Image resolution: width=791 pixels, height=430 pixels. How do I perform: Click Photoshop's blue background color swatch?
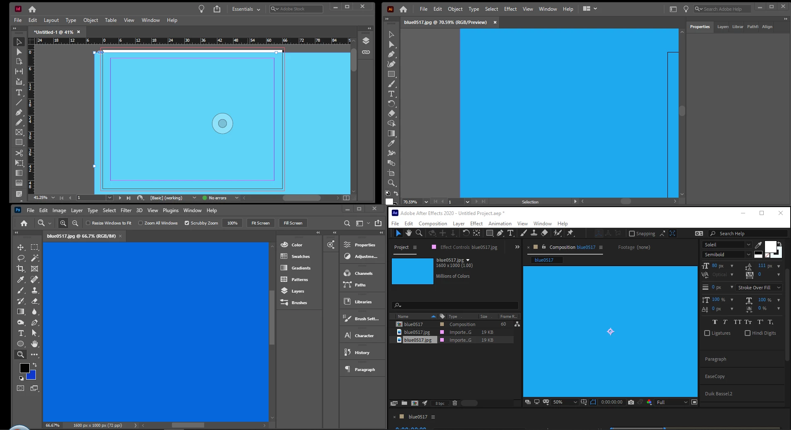pyautogui.click(x=32, y=375)
